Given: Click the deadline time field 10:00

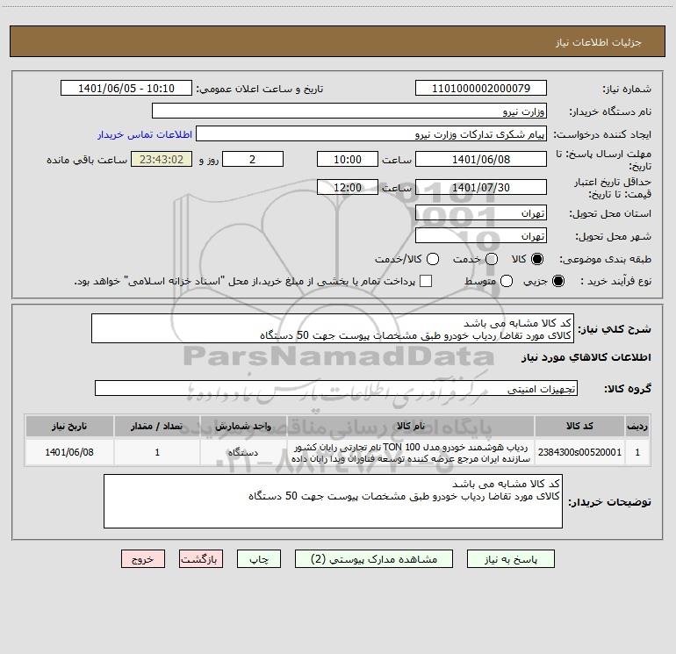Looking at the screenshot, I should pyautogui.click(x=348, y=159).
